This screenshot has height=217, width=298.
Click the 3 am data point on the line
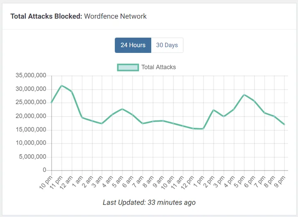pos(102,124)
